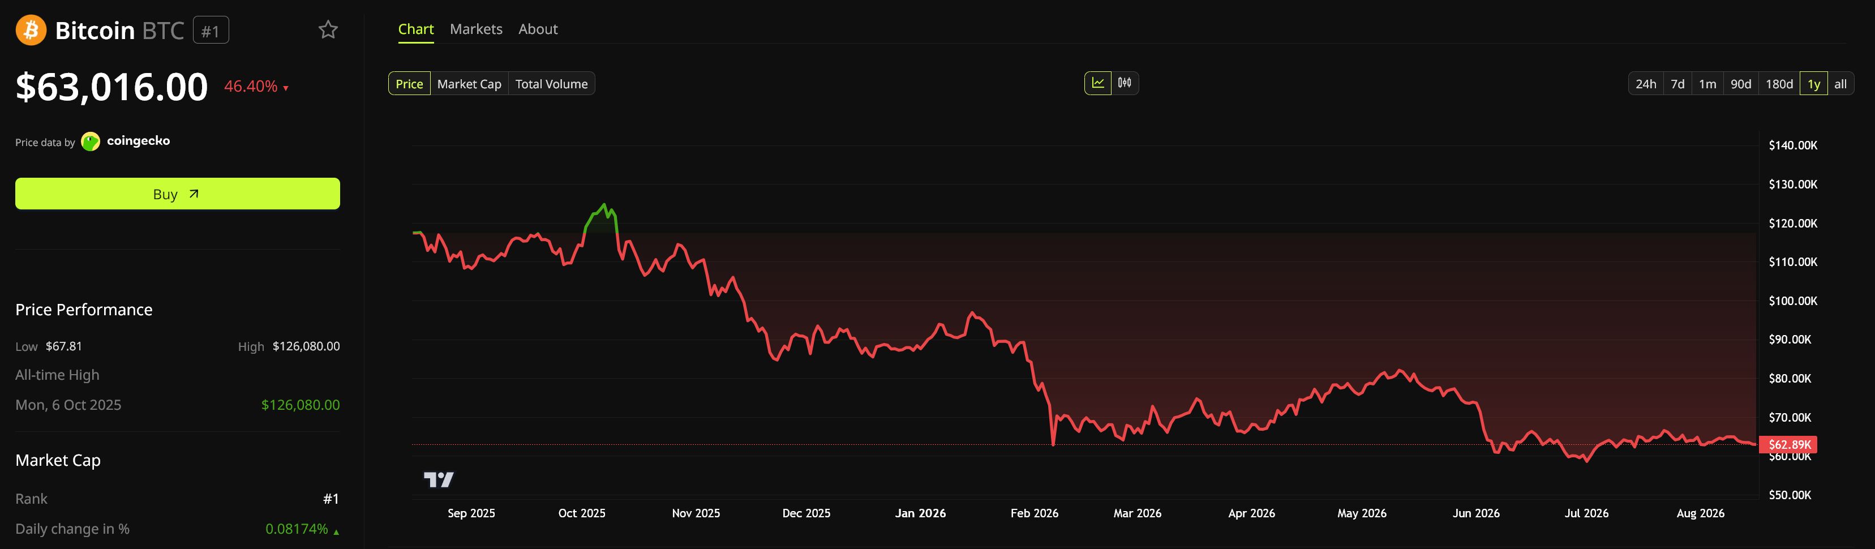Image resolution: width=1875 pixels, height=549 pixels.
Task: Set chart range to all
Action: (1841, 84)
